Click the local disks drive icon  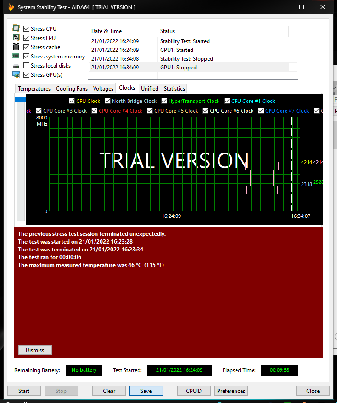point(16,66)
